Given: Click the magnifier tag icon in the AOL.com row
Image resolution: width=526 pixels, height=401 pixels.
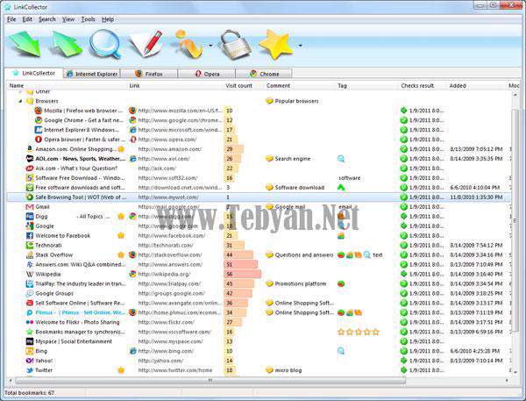Looking at the screenshot, I should (x=341, y=159).
